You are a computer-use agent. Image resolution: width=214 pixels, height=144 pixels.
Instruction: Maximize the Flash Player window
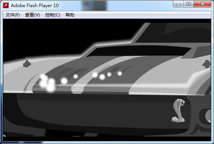click(189, 4)
